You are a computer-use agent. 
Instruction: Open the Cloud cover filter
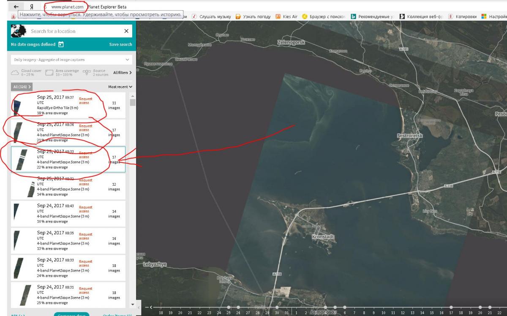26,72
